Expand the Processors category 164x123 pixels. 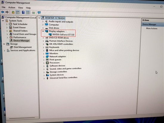[44, 63]
